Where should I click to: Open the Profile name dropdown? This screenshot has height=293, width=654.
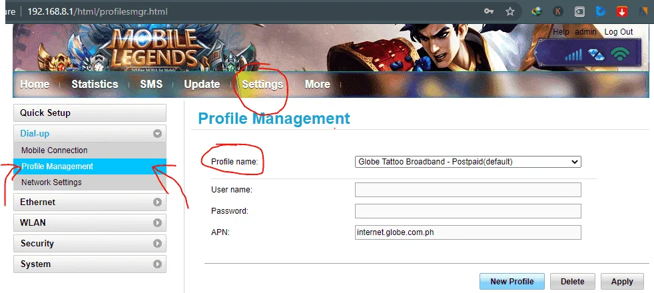coord(468,162)
